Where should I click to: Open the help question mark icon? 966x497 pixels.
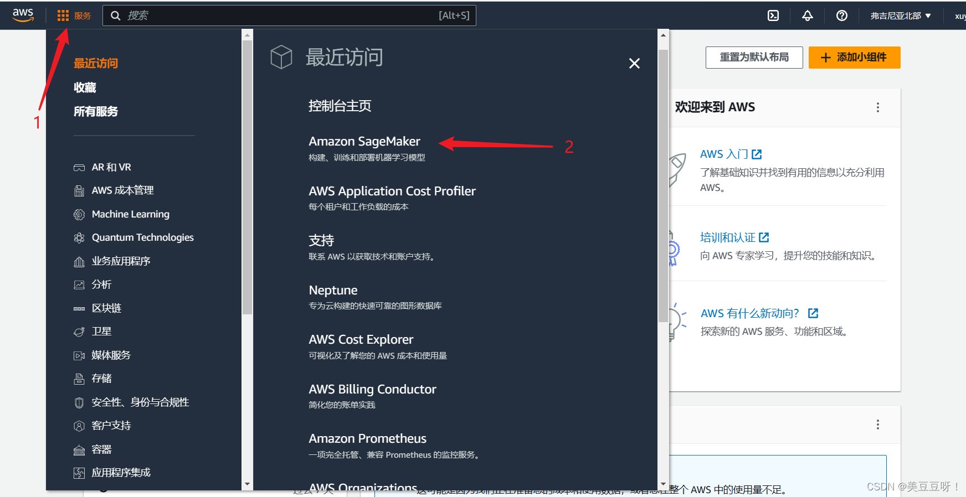tap(842, 15)
